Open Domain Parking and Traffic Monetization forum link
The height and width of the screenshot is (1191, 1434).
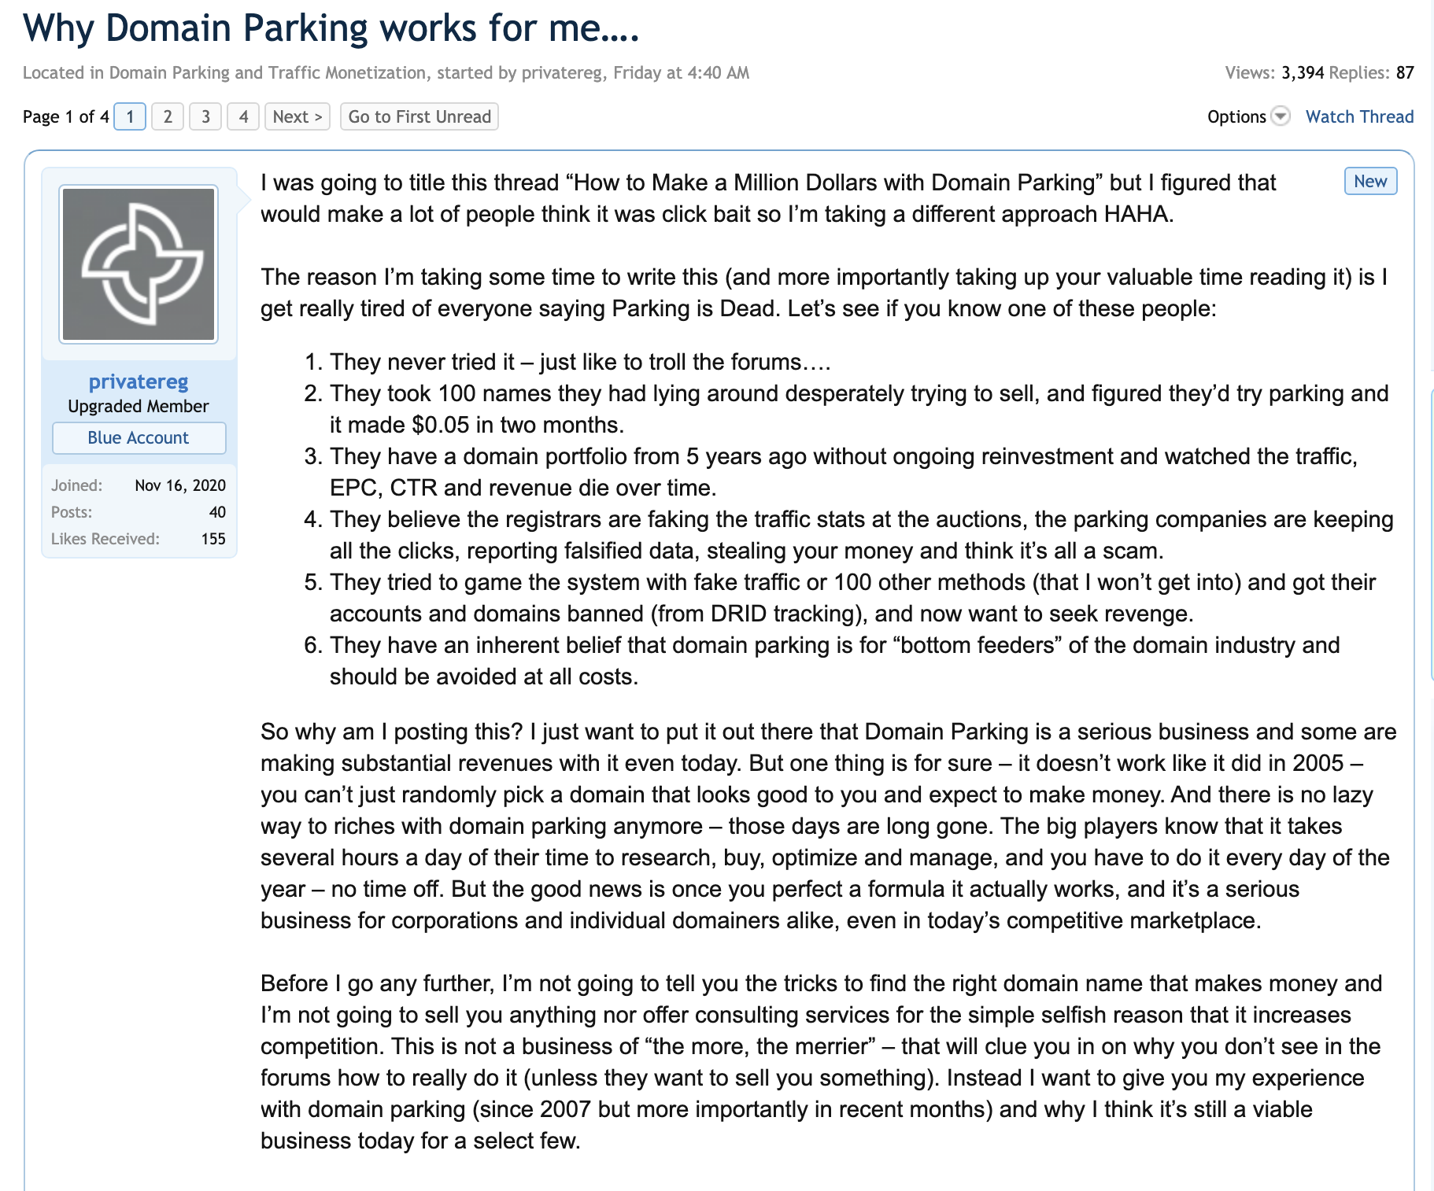click(268, 72)
